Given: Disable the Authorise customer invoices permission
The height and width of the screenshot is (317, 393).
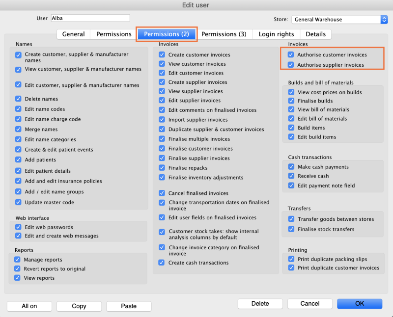Looking at the screenshot, I should pyautogui.click(x=291, y=55).
